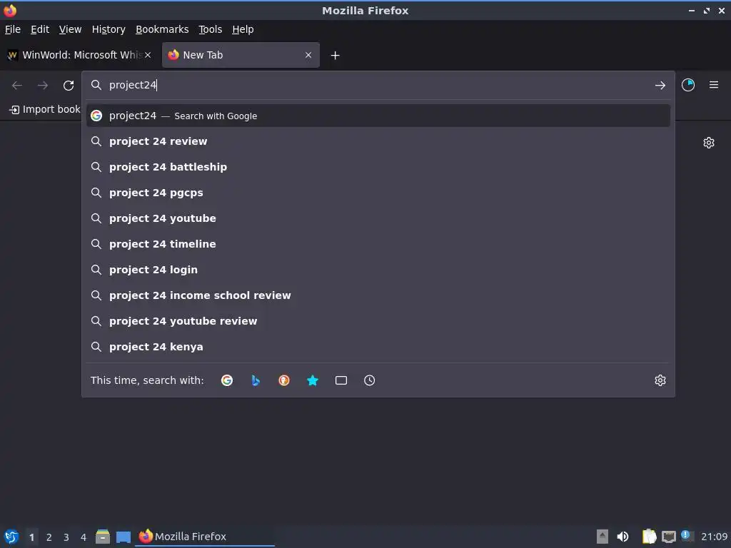Image resolution: width=731 pixels, height=548 pixels.
Task: Choose suggestion 'project 24 youtube'
Action: point(378,218)
